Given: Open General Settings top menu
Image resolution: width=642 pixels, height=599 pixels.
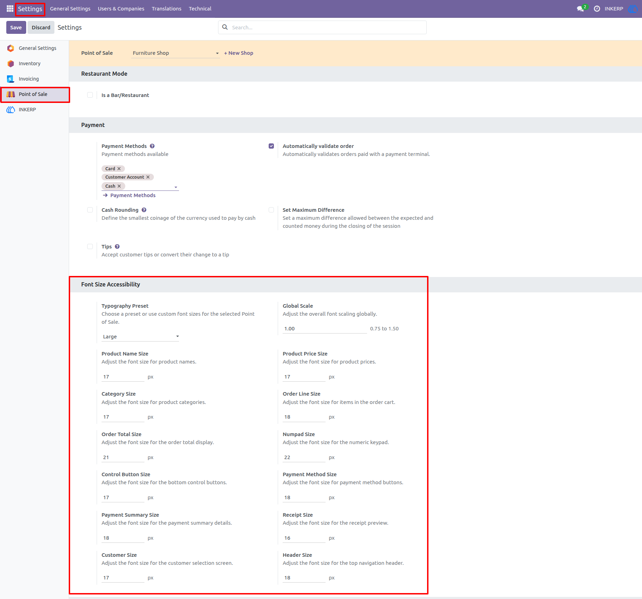Looking at the screenshot, I should tap(70, 8).
